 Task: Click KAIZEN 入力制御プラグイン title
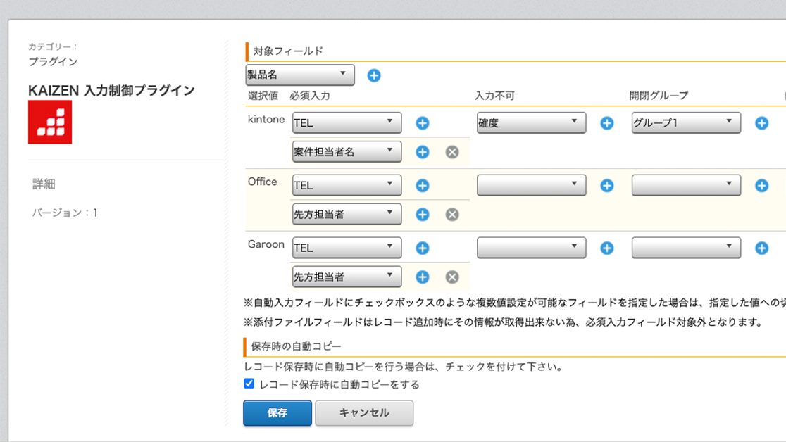(x=111, y=91)
